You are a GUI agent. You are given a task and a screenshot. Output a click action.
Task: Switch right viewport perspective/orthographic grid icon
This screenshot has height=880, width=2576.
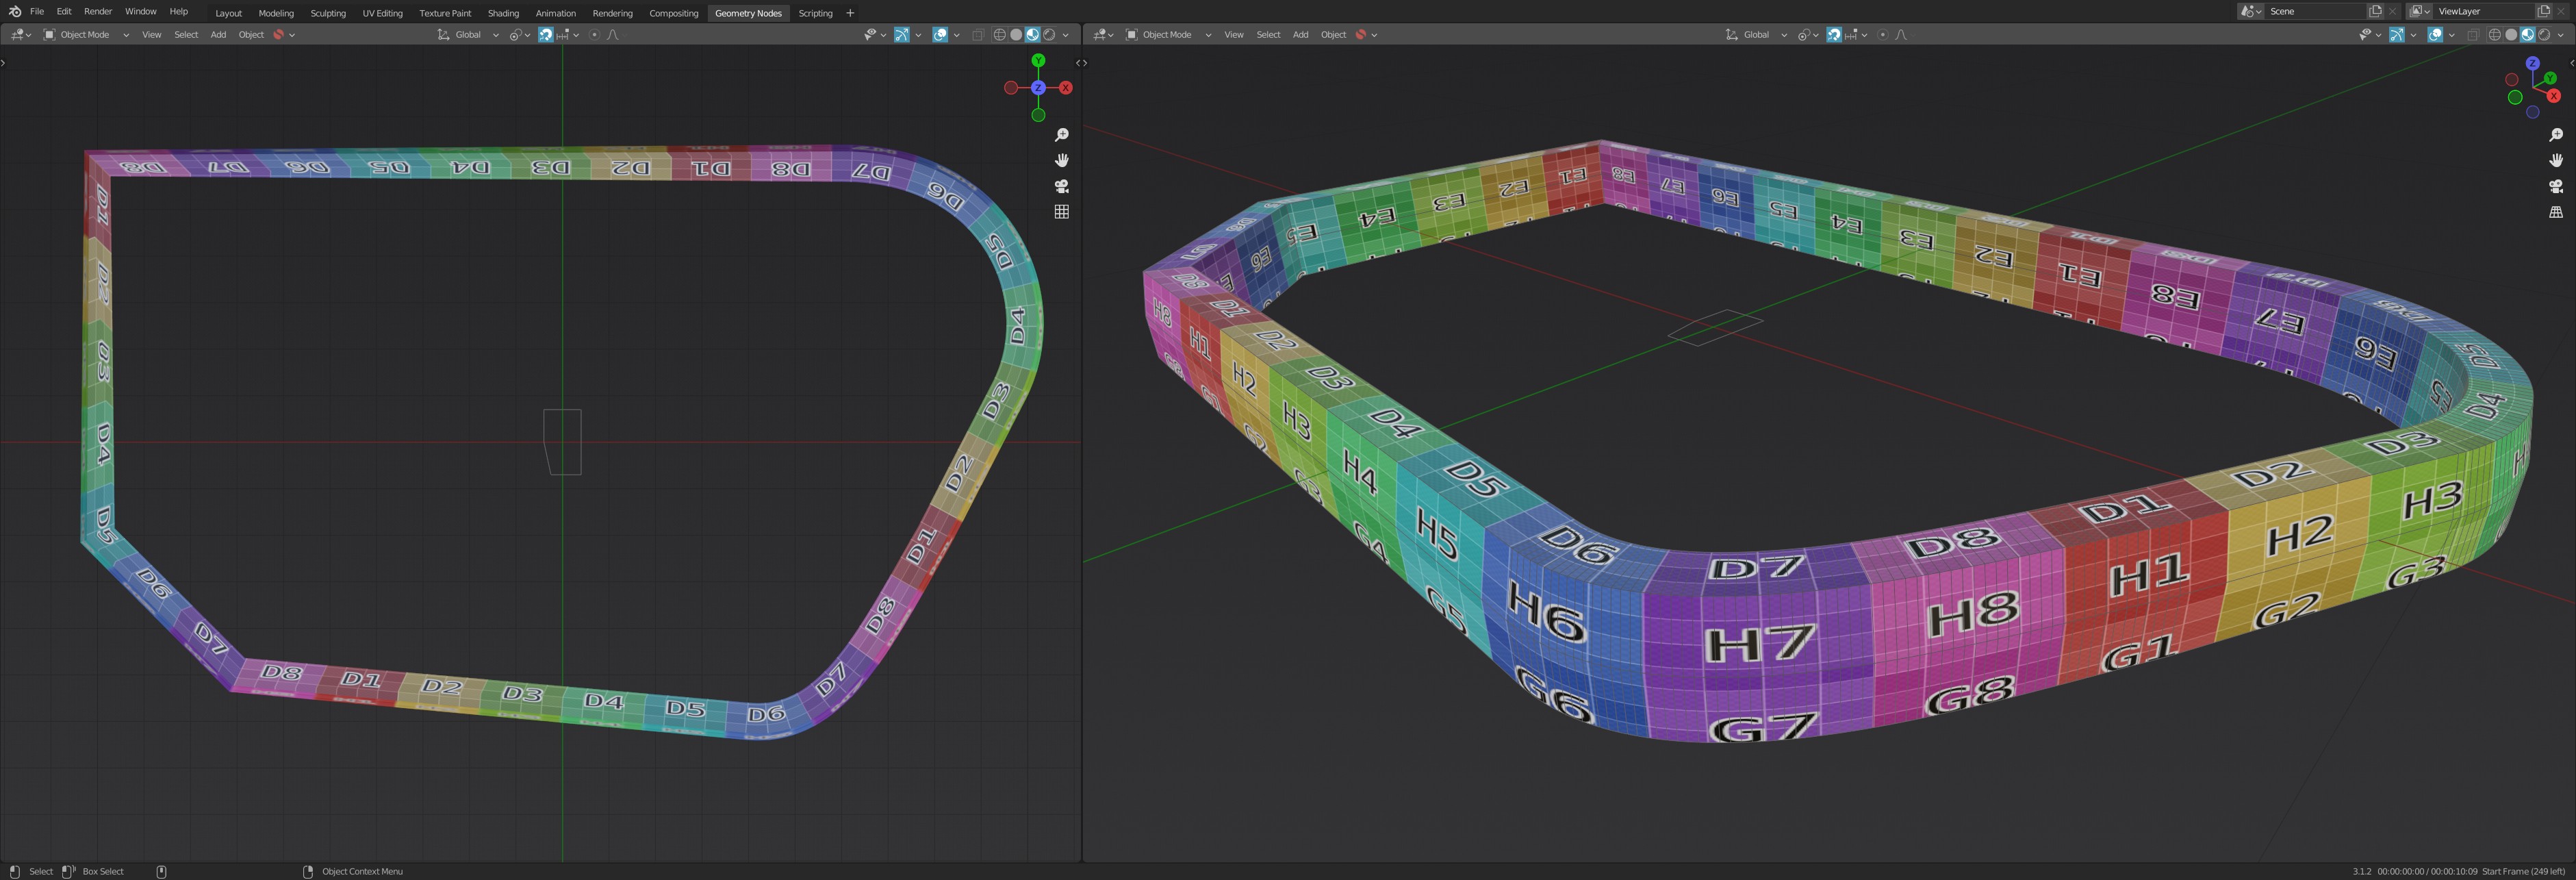click(2556, 212)
